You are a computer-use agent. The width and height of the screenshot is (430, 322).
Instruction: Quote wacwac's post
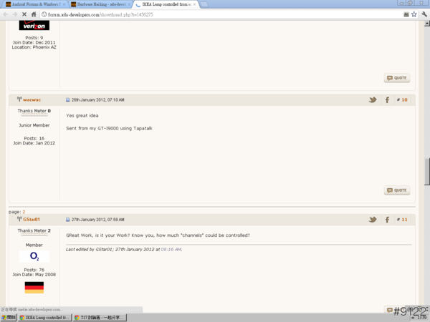[397, 190]
